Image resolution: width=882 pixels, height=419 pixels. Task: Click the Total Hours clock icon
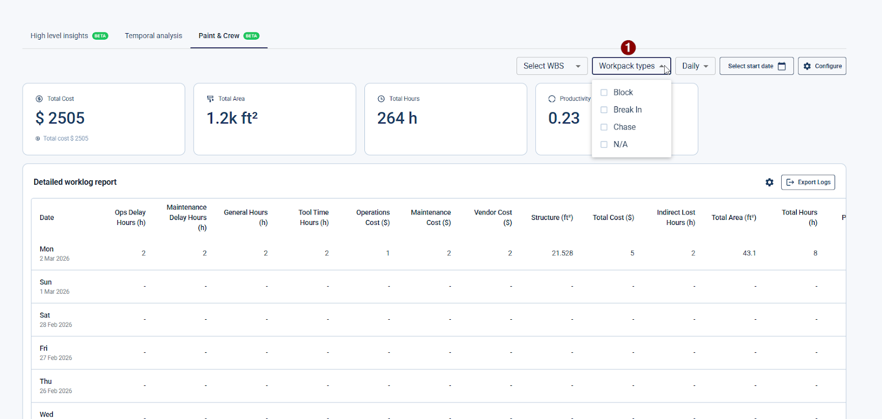click(x=381, y=99)
